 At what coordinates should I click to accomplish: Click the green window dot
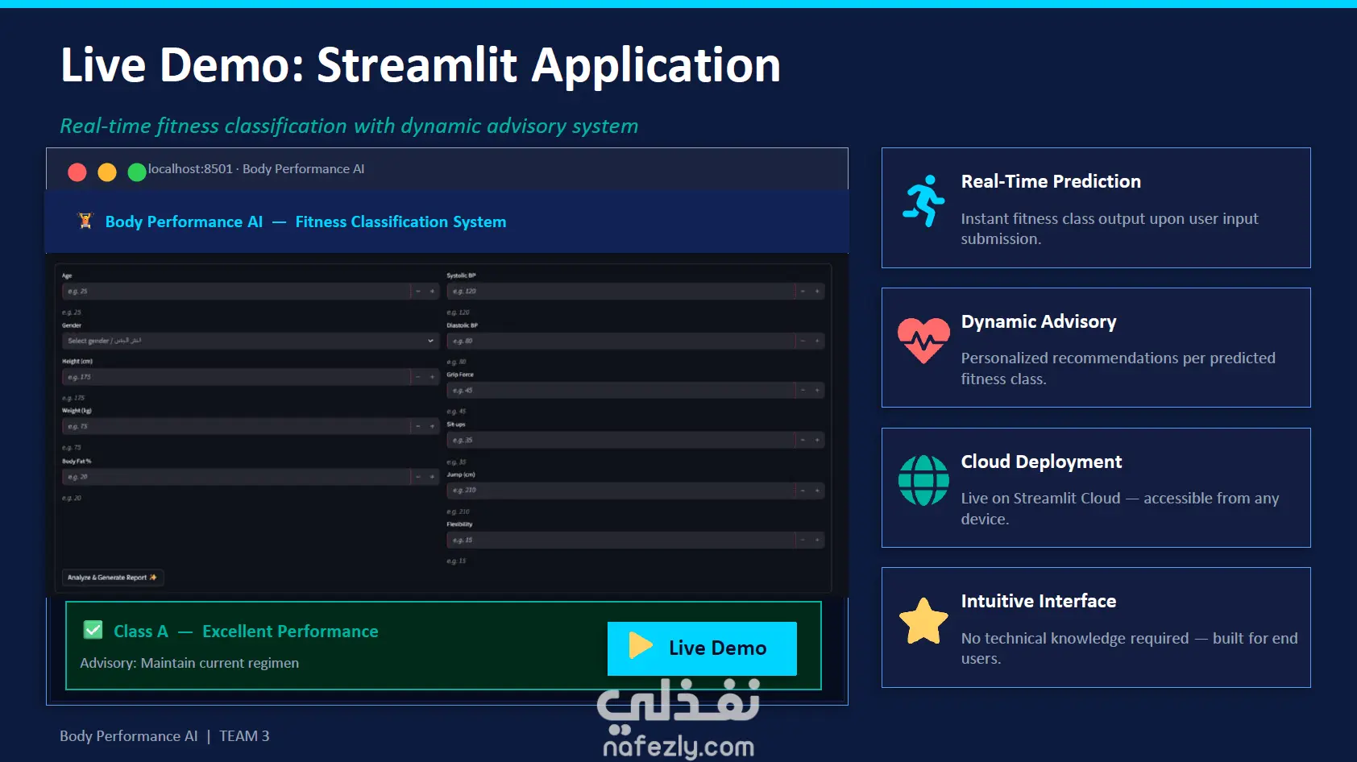point(137,172)
